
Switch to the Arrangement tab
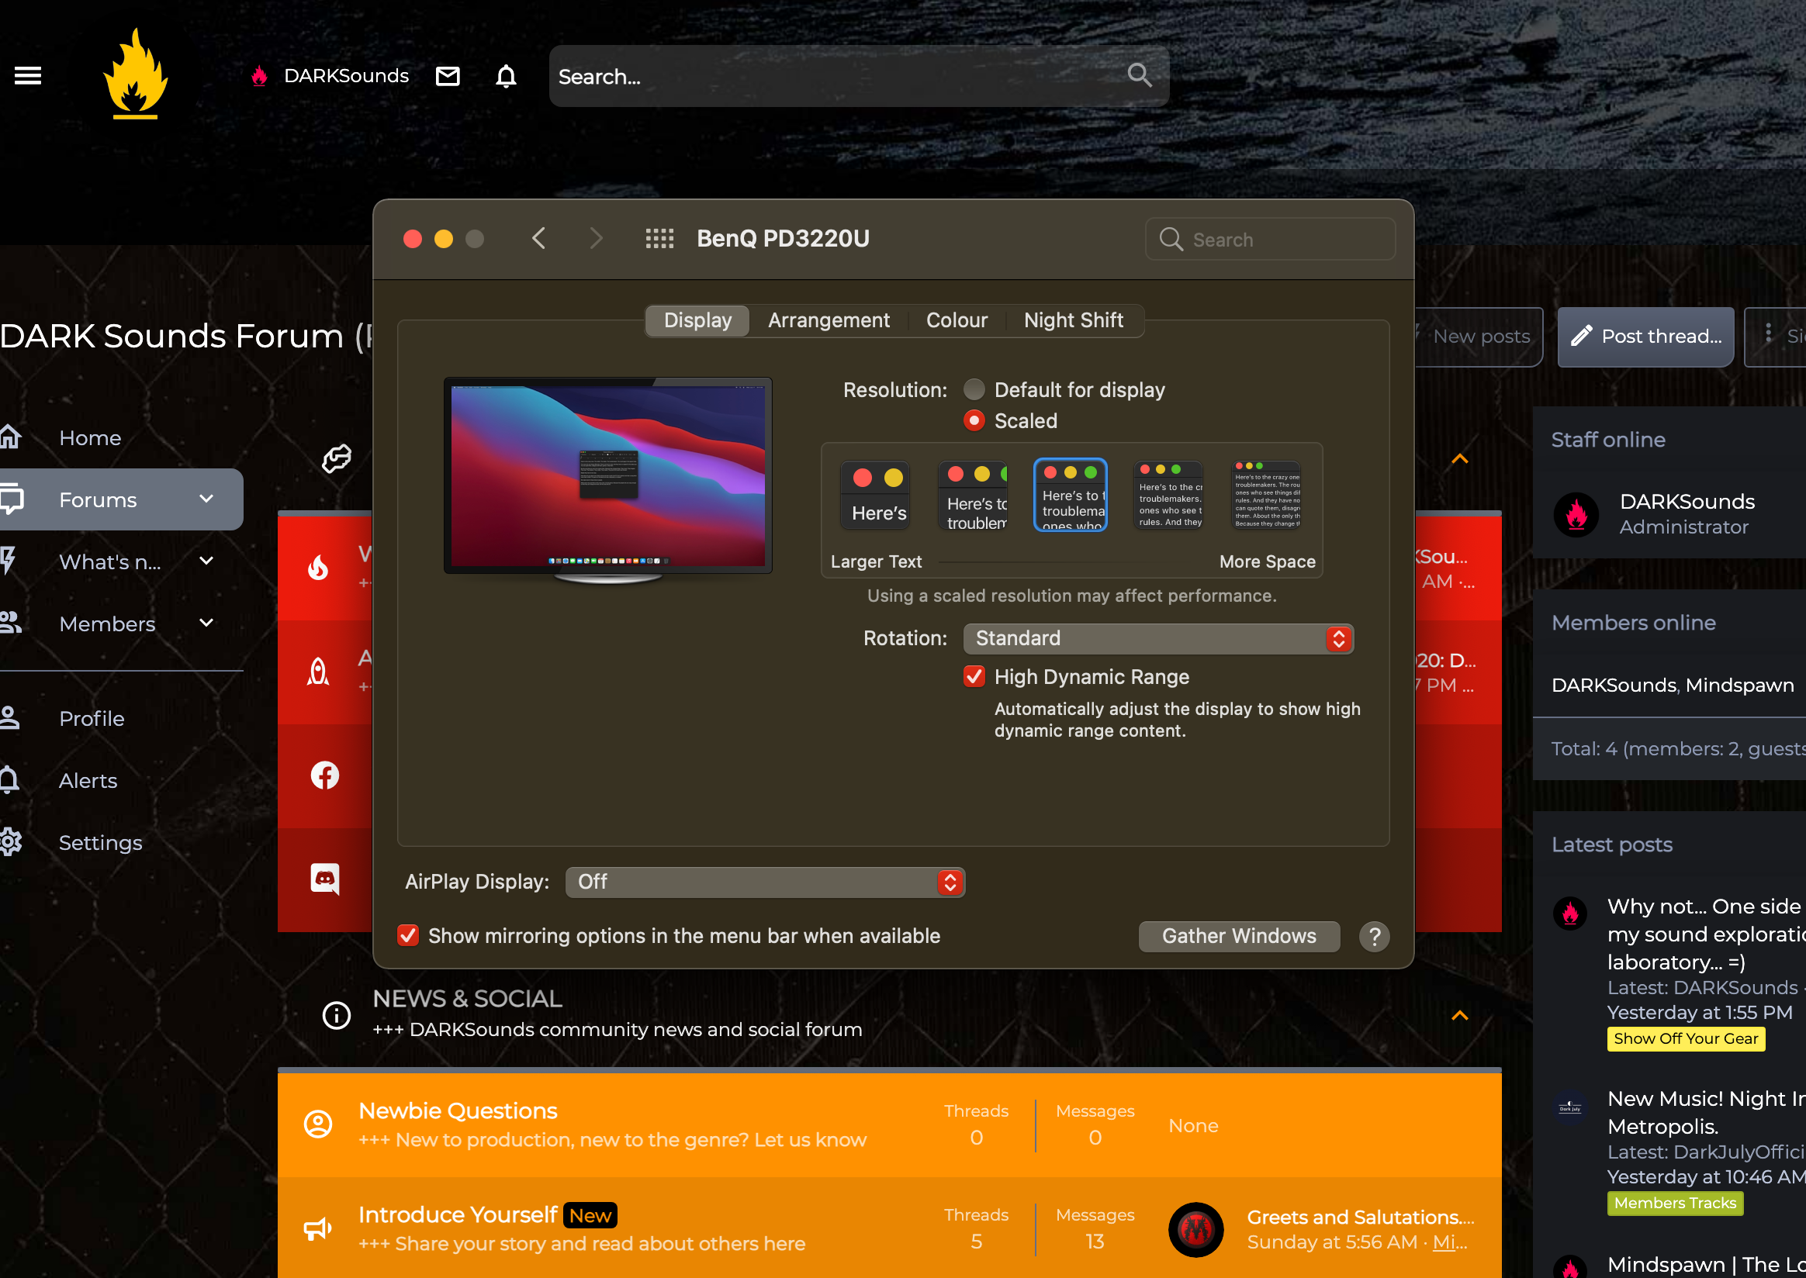[829, 320]
